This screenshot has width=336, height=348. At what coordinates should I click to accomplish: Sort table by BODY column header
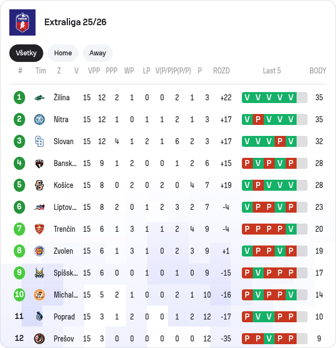click(x=318, y=71)
